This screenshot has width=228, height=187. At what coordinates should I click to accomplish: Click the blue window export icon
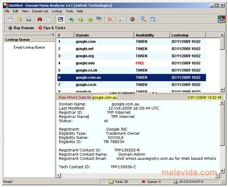pos(153,19)
